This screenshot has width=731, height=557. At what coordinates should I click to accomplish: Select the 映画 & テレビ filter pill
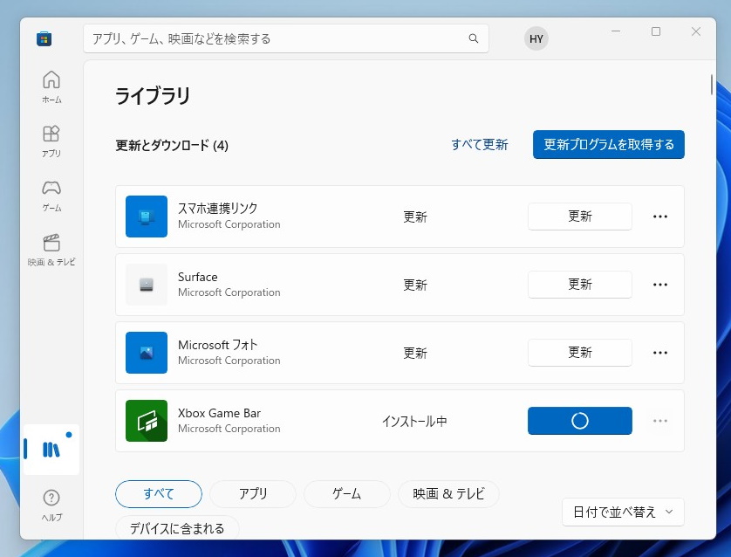coord(448,494)
